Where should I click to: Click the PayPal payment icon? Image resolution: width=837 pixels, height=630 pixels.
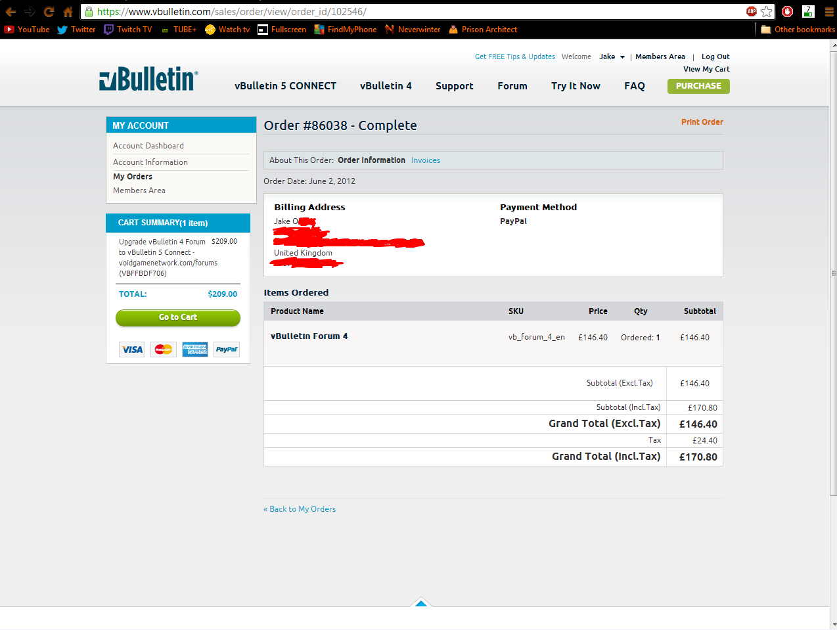point(227,349)
